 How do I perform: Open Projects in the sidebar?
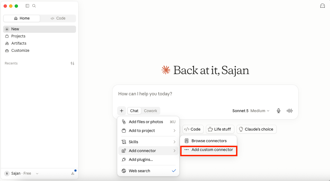coord(40,36)
